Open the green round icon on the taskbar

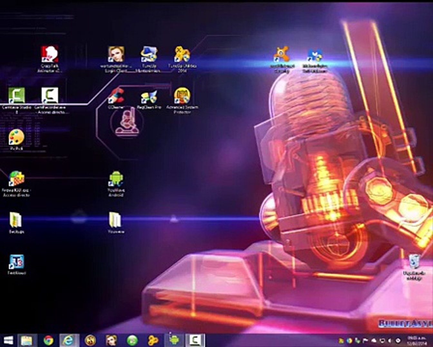[132, 340]
